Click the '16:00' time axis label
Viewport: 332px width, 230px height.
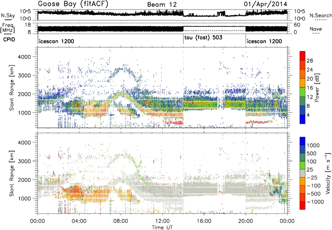click(x=204, y=221)
